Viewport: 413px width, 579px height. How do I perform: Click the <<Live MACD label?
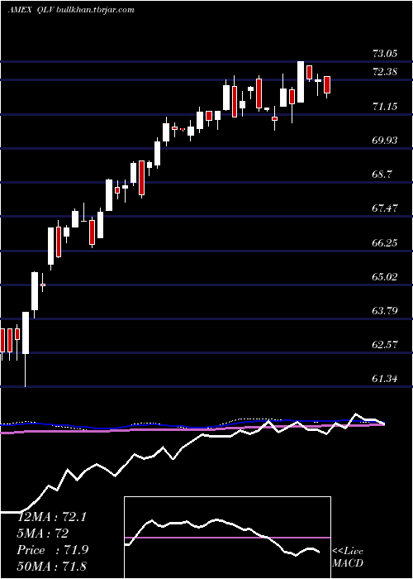348,557
